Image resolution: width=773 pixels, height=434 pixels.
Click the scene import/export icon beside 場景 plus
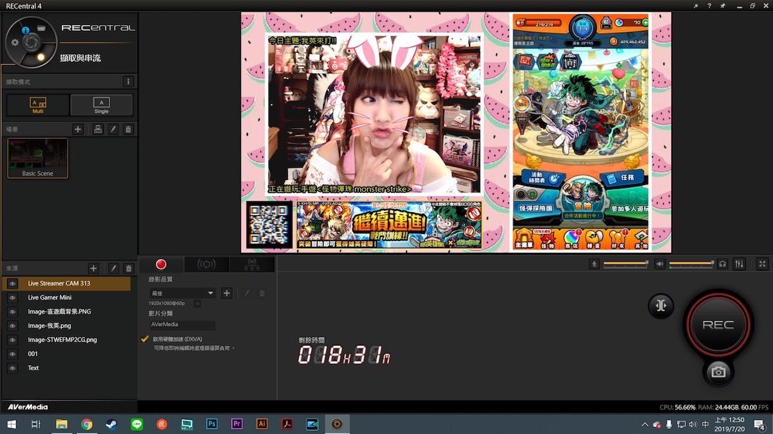(x=98, y=129)
